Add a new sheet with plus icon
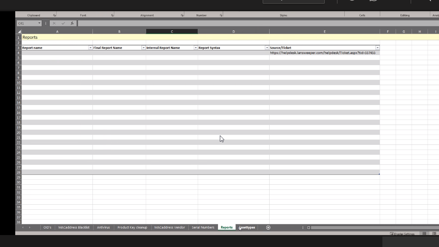 [268, 227]
